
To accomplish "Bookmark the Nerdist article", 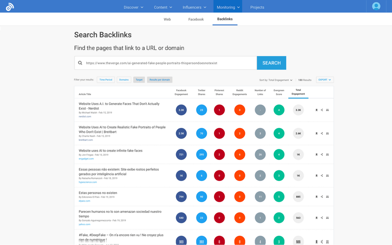I will point(317,110).
